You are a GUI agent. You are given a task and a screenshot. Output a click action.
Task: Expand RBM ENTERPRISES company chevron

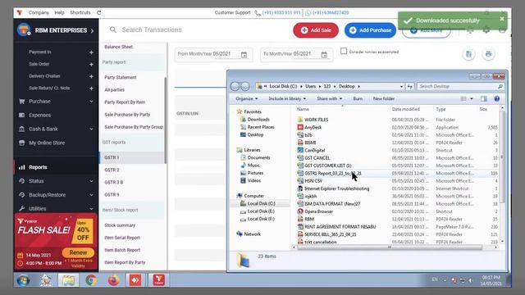pyautogui.click(x=92, y=31)
